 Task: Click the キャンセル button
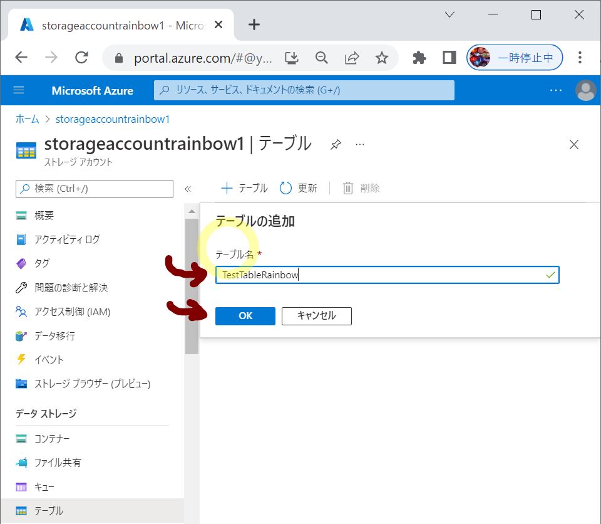(317, 316)
